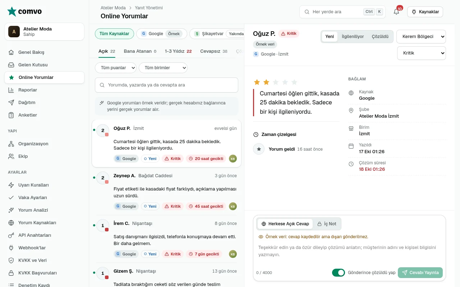Switch to Cevapsız tab

pos(214,51)
